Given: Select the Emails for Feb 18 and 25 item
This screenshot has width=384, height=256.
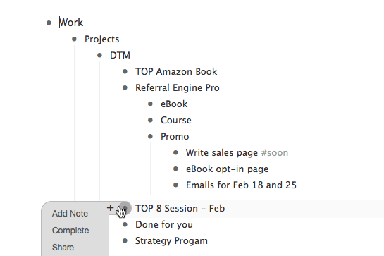Looking at the screenshot, I should tap(241, 185).
